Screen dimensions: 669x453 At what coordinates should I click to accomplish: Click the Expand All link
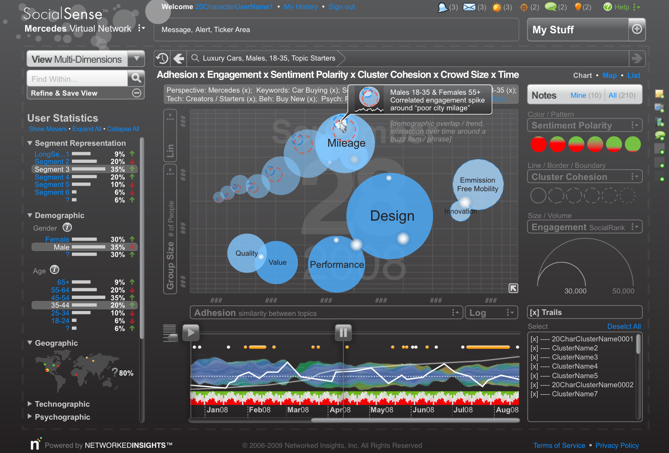87,129
